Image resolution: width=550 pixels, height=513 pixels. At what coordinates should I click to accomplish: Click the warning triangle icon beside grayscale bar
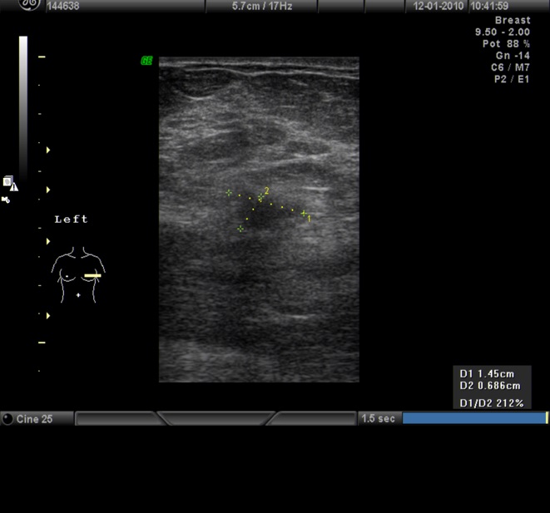click(x=14, y=187)
